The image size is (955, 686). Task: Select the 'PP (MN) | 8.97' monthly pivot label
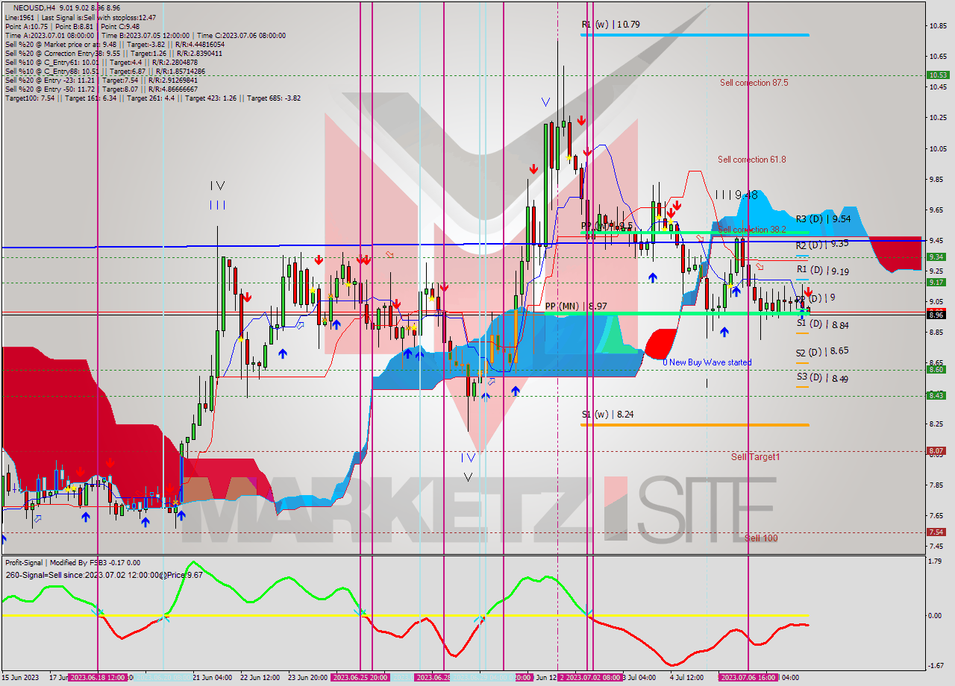[x=575, y=306]
